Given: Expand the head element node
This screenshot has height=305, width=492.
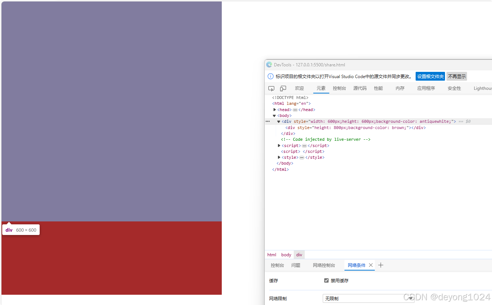Looking at the screenshot, I should (x=275, y=110).
